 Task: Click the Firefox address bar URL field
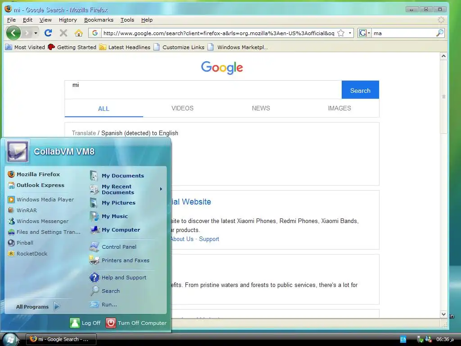[x=218, y=33]
